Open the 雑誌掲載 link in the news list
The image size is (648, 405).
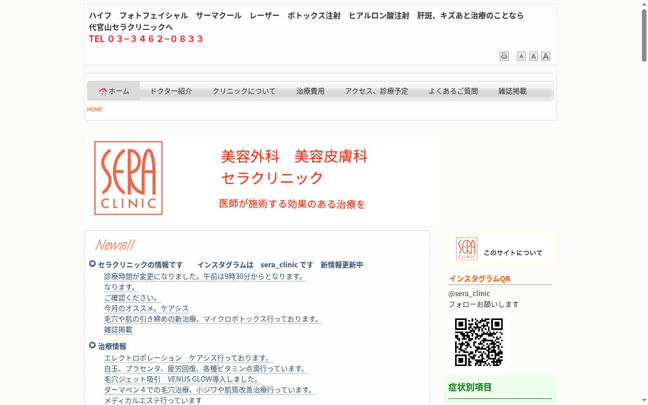pos(118,330)
